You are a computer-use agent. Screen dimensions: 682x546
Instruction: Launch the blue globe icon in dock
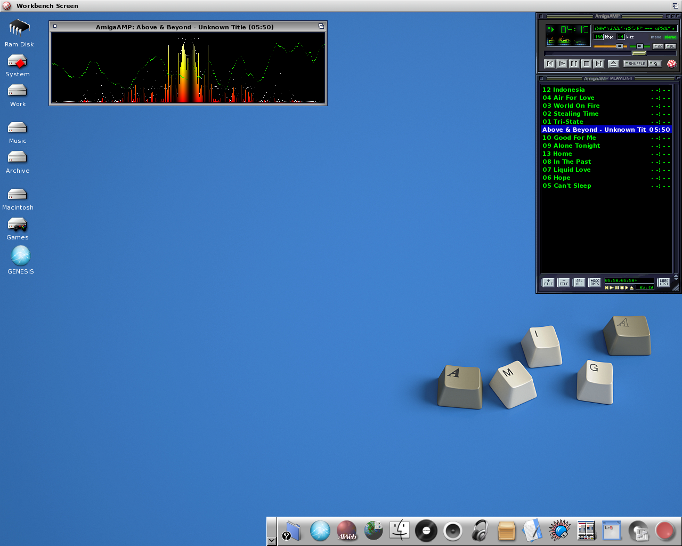[x=320, y=531]
